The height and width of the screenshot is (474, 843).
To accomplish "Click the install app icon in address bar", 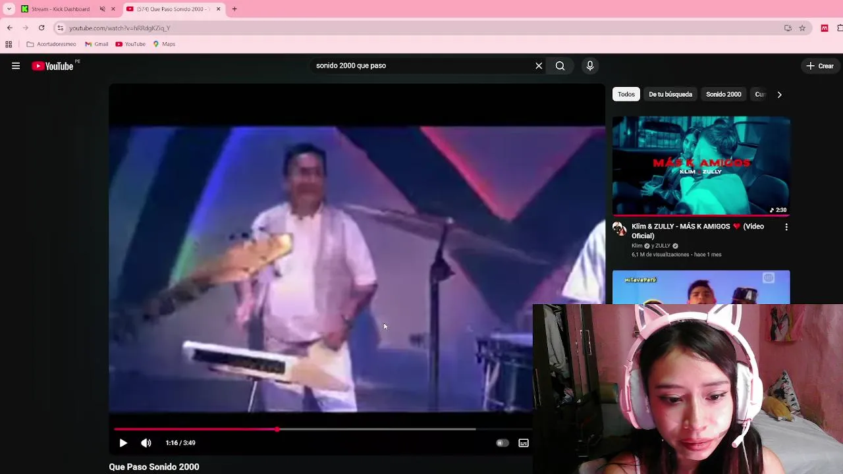I will pos(788,28).
